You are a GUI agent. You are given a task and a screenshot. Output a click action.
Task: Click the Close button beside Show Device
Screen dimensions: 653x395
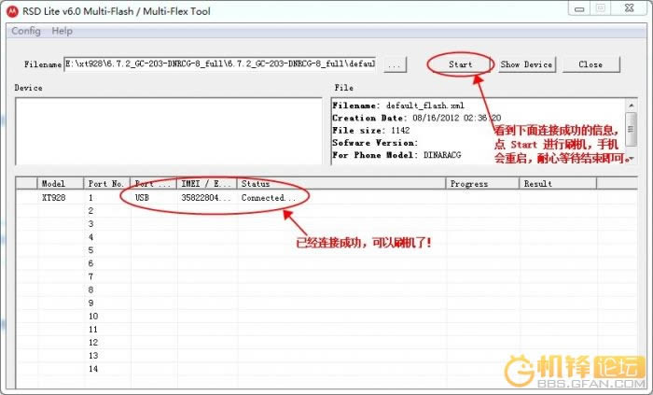590,64
